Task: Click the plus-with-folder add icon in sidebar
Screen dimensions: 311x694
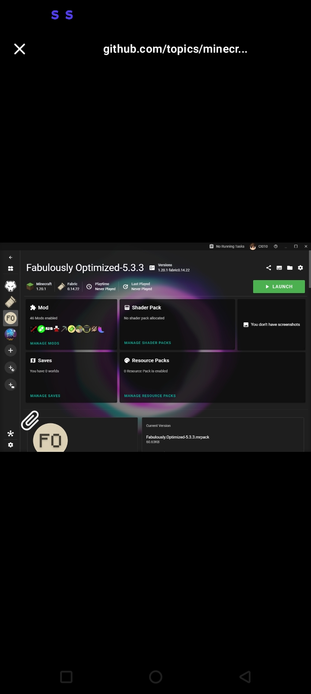Action: pos(10,385)
